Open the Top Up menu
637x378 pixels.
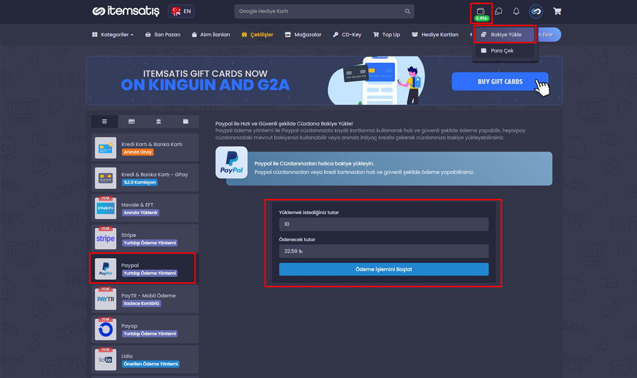pos(386,34)
